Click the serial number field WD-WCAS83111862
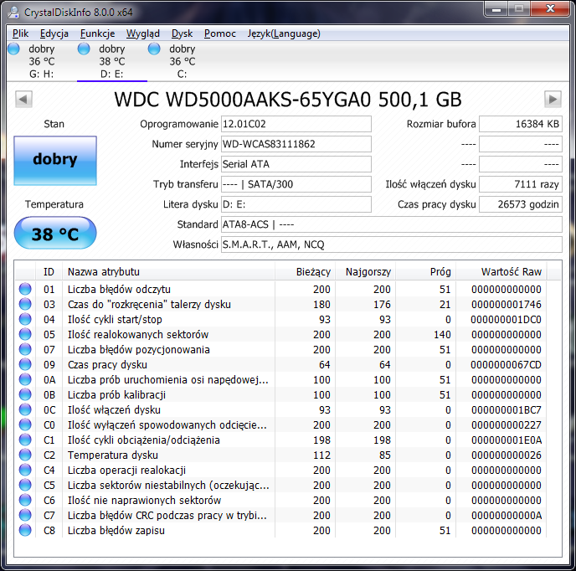 296,144
